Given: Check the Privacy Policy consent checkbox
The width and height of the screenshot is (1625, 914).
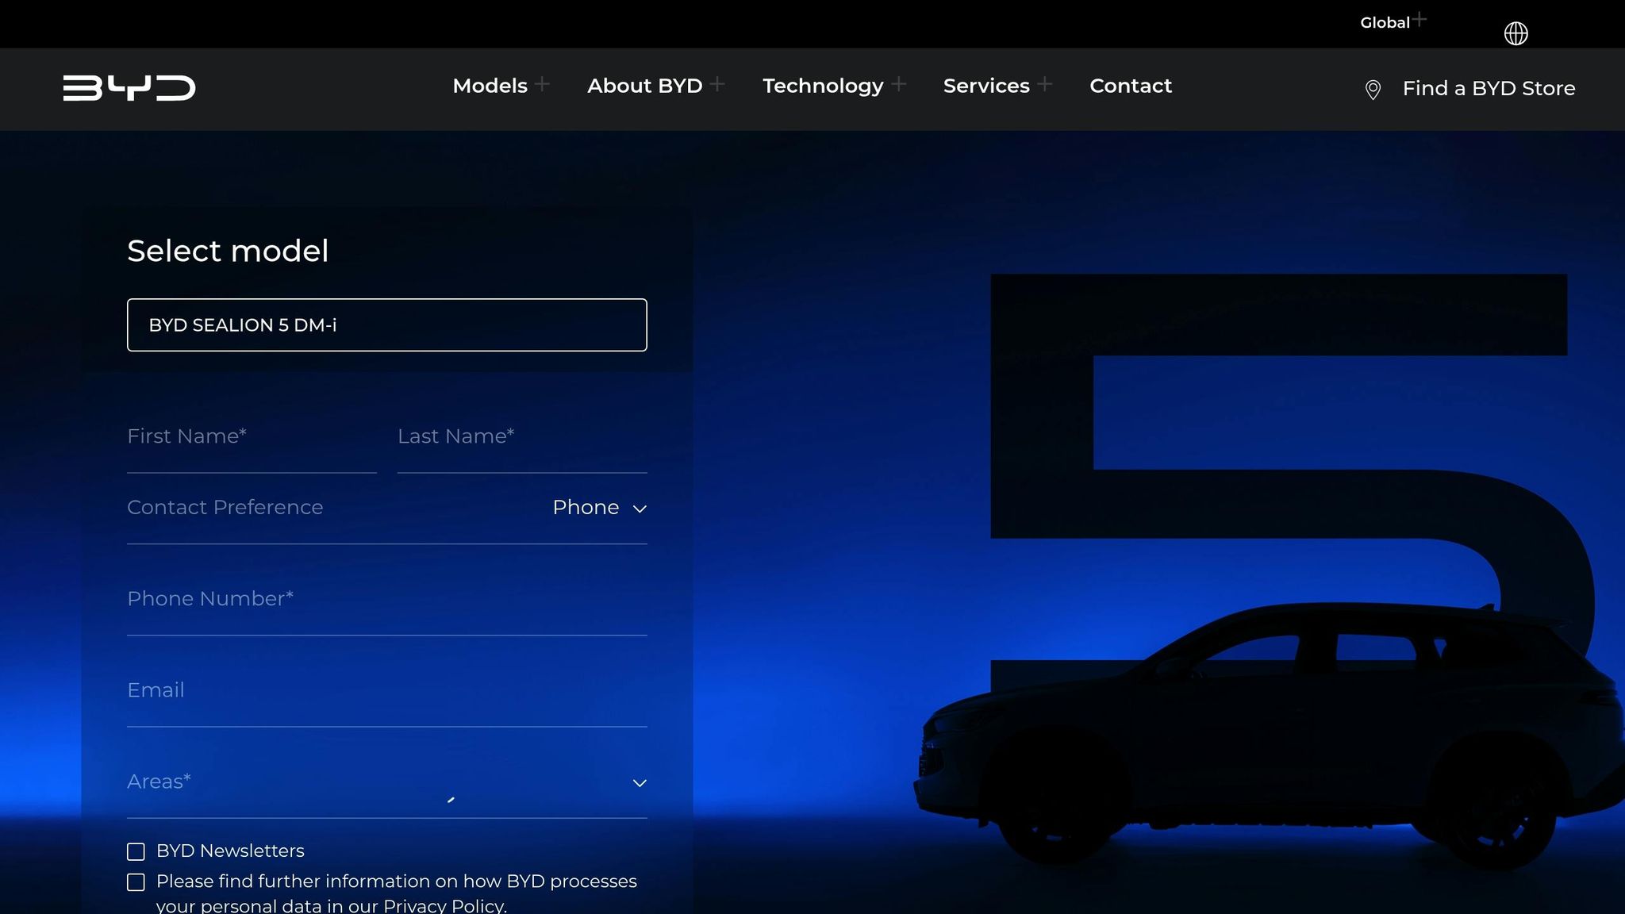Looking at the screenshot, I should tap(136, 881).
